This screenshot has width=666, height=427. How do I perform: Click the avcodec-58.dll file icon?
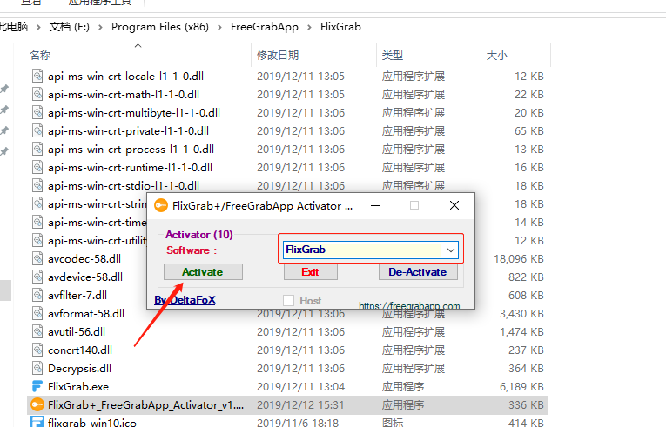(x=37, y=258)
